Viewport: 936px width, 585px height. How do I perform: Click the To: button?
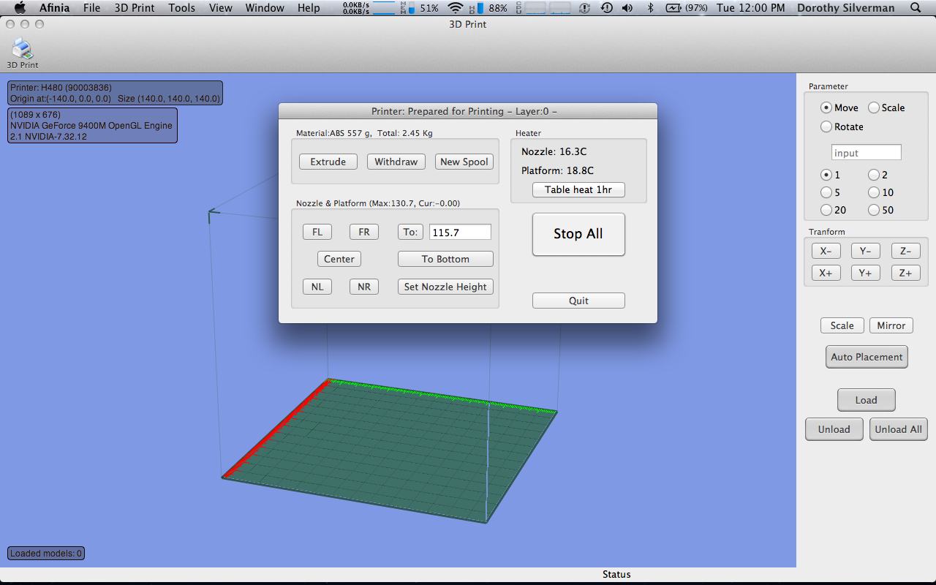410,232
